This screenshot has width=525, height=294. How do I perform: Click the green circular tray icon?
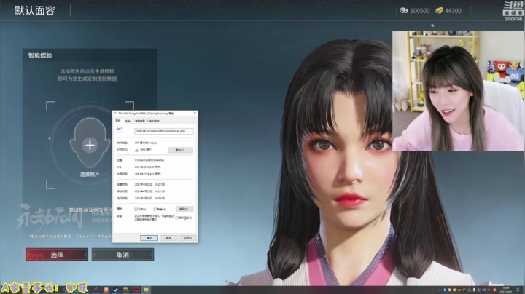[x=464, y=290]
